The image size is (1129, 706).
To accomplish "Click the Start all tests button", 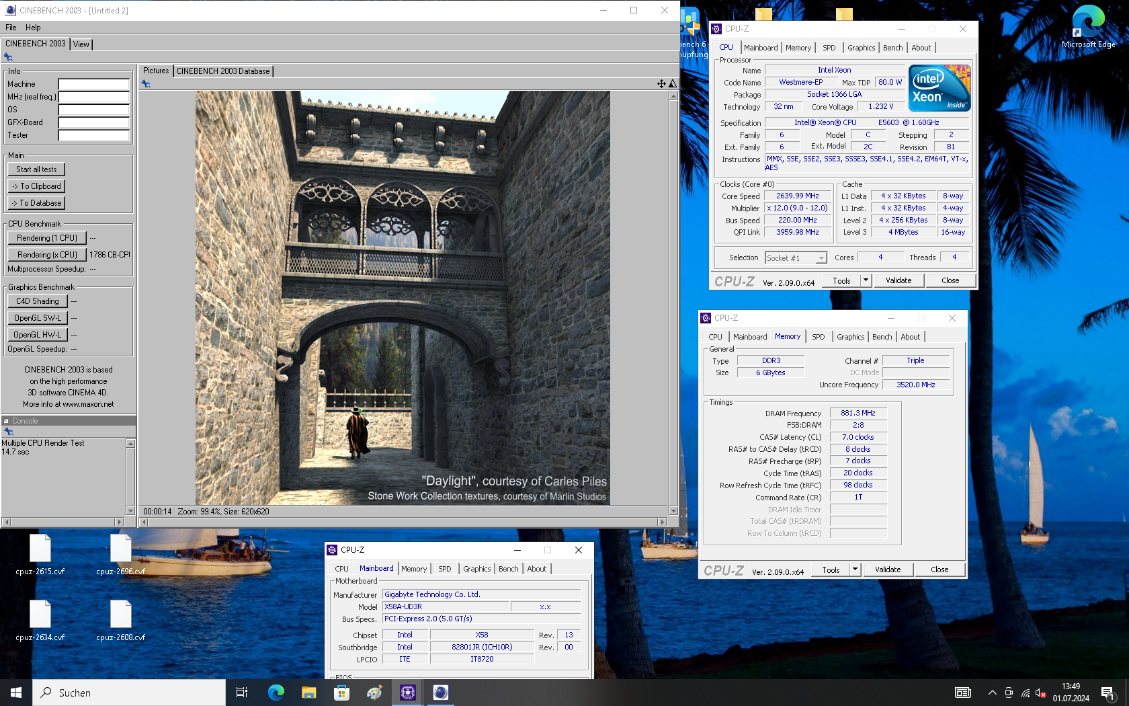I will tap(36, 169).
